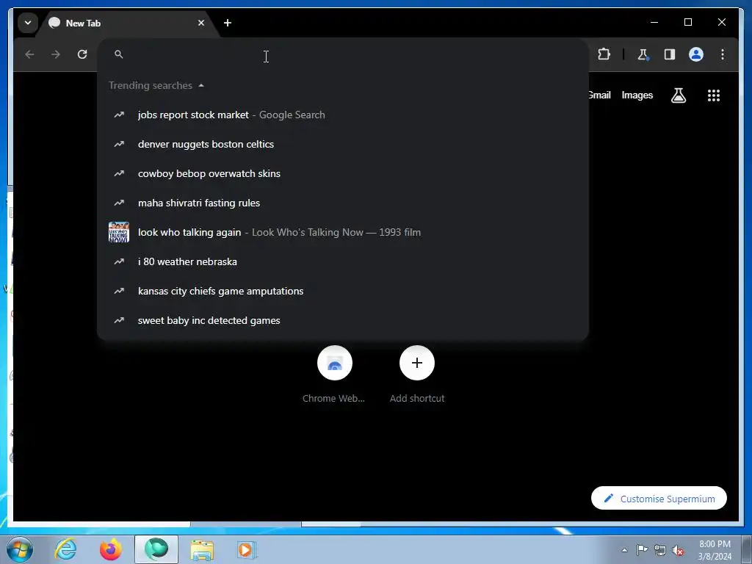Select 'maha shivratri fasting rules' suggestion
Viewport: 752px width, 564px height.
coord(343,203)
